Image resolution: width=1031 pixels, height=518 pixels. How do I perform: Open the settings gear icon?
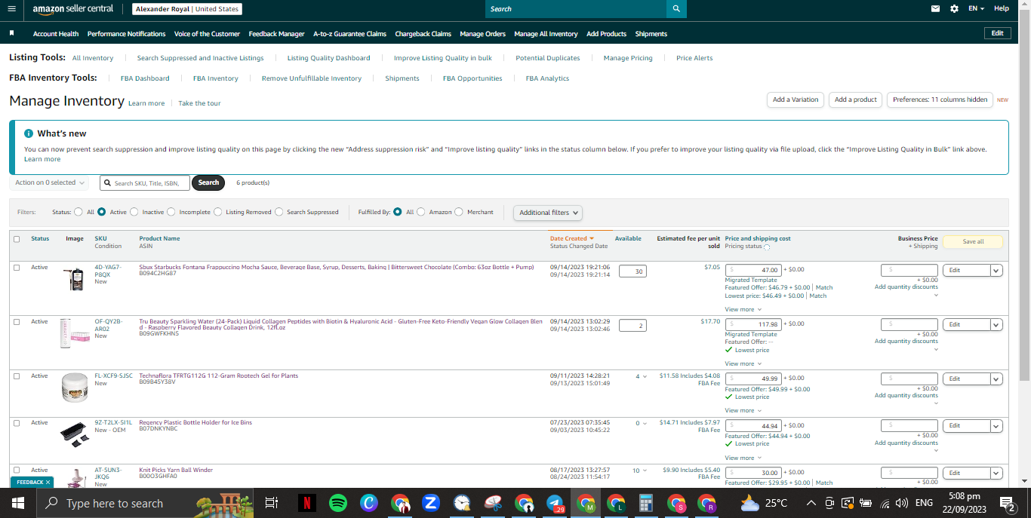click(955, 8)
